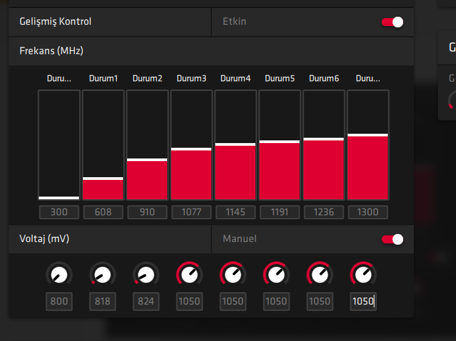Image resolution: width=456 pixels, height=341 pixels.
Task: Click the Durum4 column label
Action: [x=235, y=78]
